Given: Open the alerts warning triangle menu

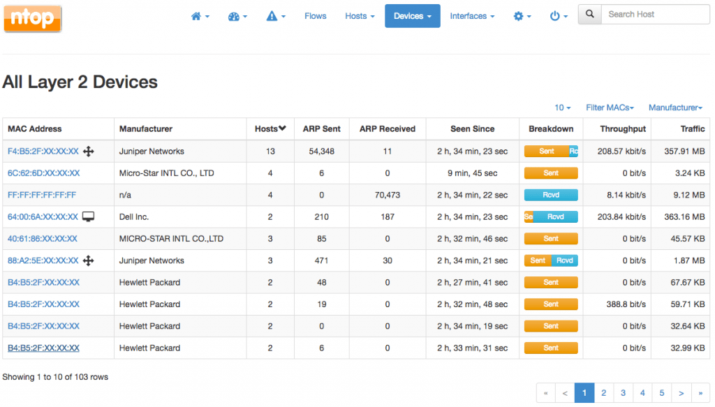Looking at the screenshot, I should click(276, 16).
